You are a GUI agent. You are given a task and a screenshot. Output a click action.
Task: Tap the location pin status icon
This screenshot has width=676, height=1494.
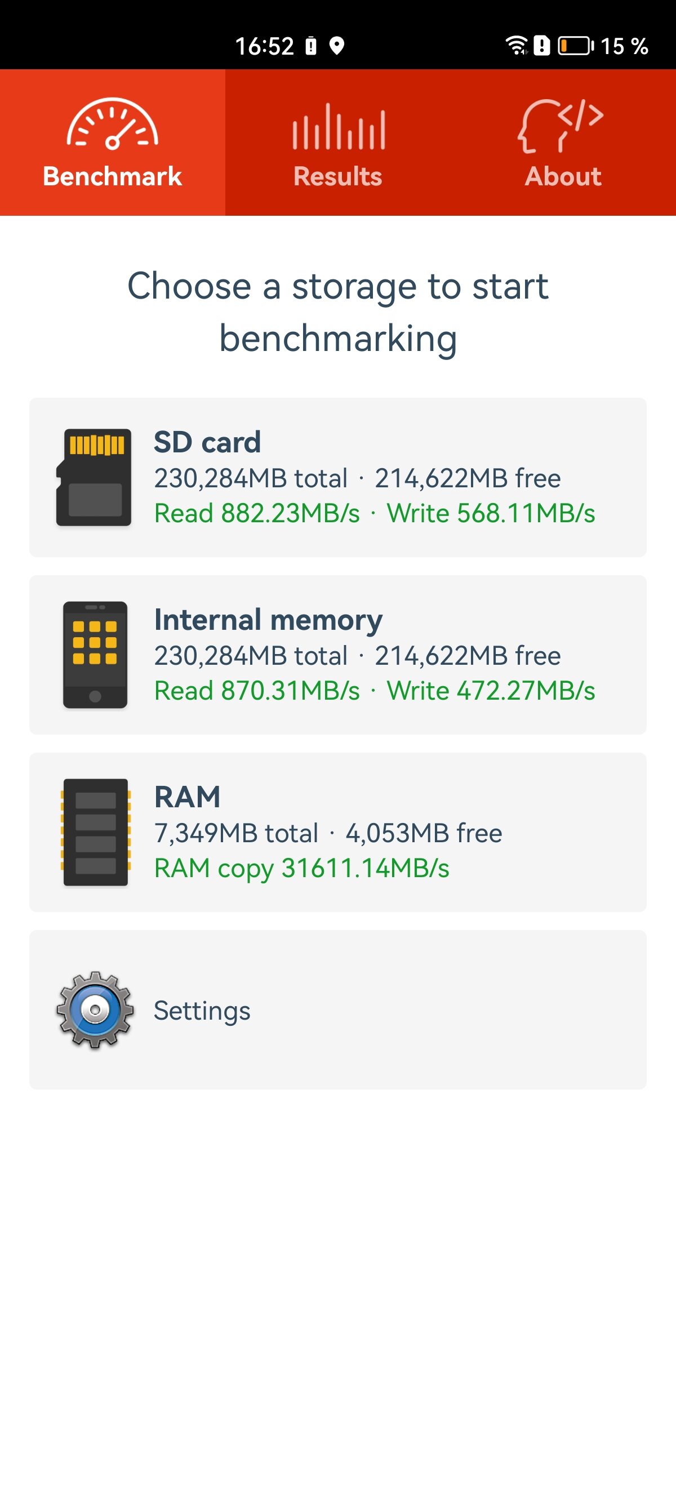tap(337, 45)
